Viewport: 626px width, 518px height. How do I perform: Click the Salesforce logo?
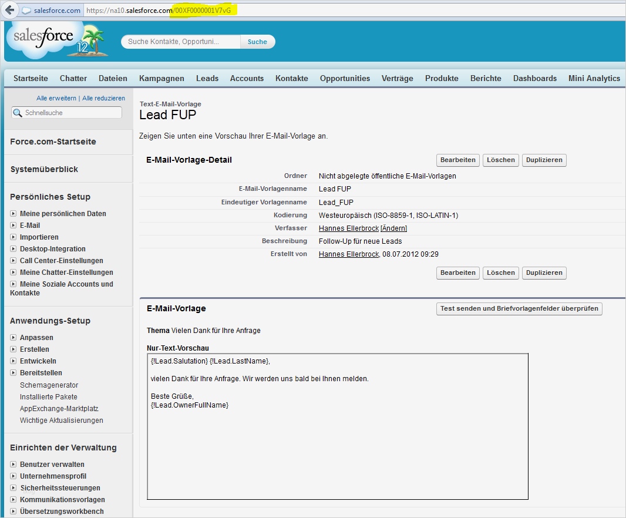[x=57, y=40]
